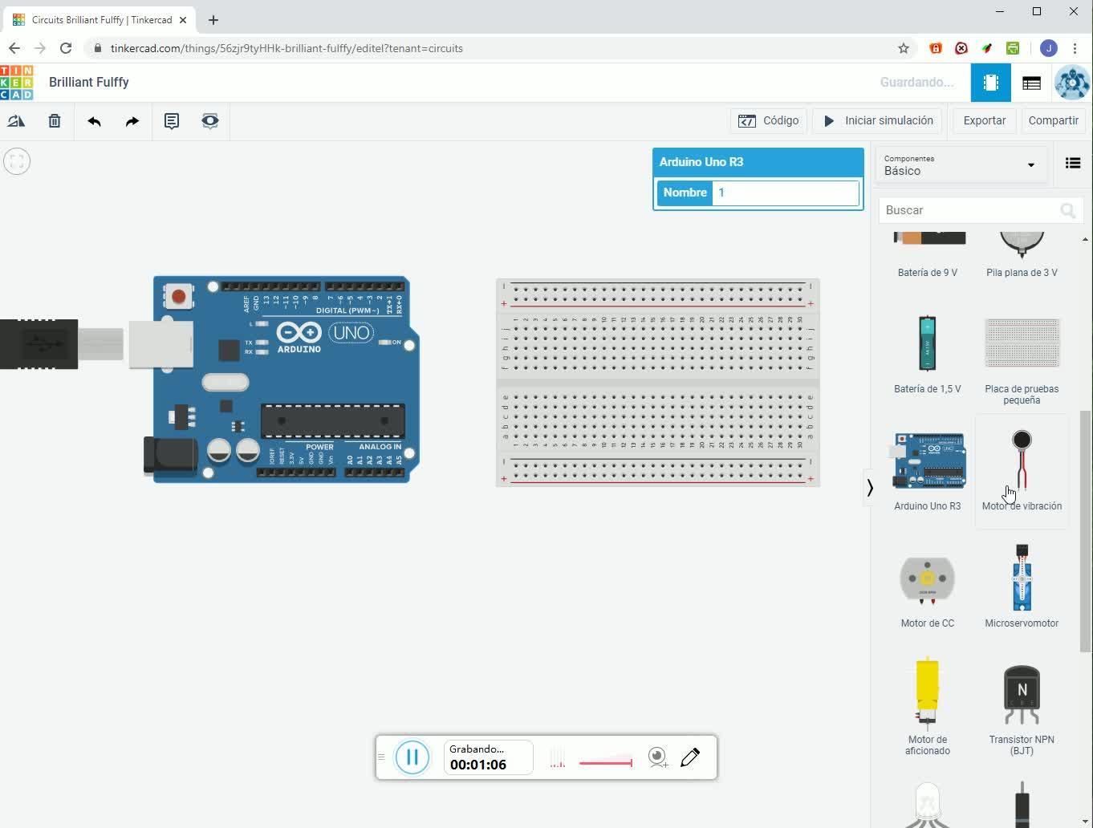Toggle components list view icon
Screen dimensions: 1093x828
pyautogui.click(x=1073, y=164)
